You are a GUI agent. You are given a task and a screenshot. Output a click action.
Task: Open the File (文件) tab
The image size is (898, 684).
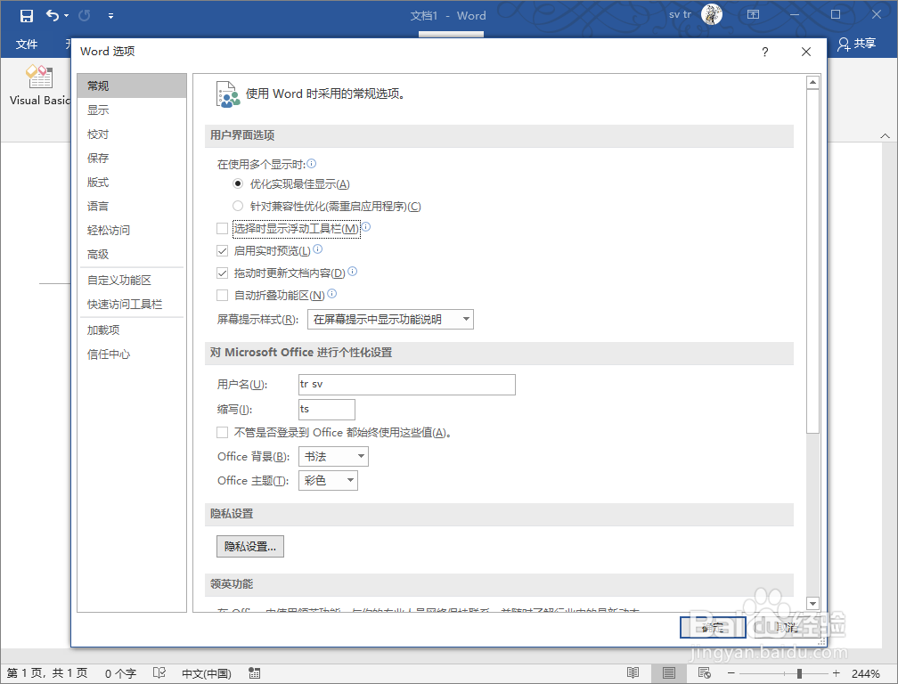click(27, 44)
